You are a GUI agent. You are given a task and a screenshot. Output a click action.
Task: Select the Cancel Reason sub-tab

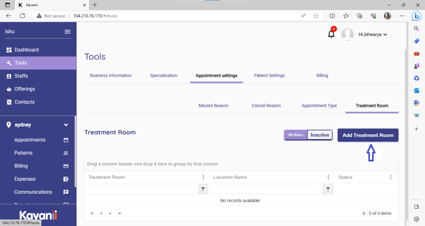pos(266,106)
